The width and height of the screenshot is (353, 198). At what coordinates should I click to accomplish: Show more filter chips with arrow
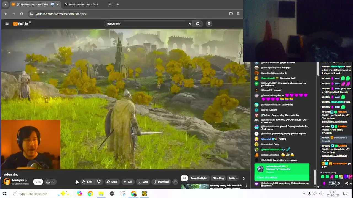click(244, 178)
